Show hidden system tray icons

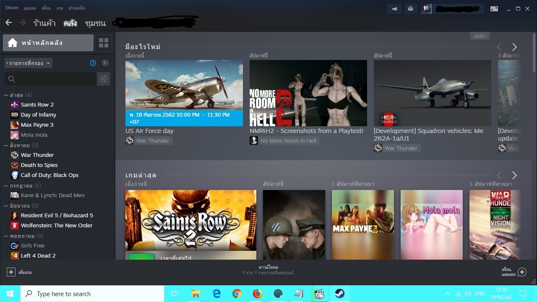pos(447,294)
